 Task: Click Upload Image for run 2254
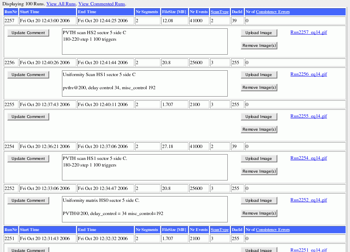point(259,159)
